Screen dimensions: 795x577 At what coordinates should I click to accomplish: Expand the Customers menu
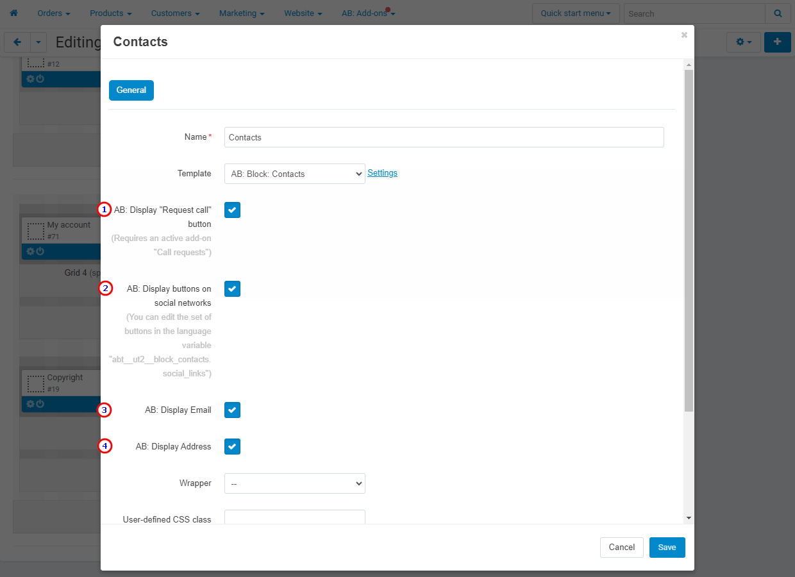pos(175,13)
